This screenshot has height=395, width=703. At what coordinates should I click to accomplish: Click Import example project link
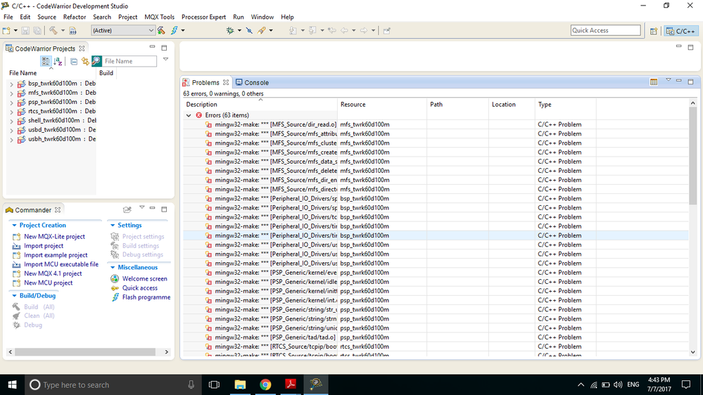pos(56,255)
